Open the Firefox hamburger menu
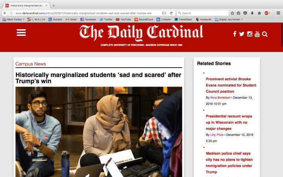This screenshot has width=283, height=177. click(278, 13)
